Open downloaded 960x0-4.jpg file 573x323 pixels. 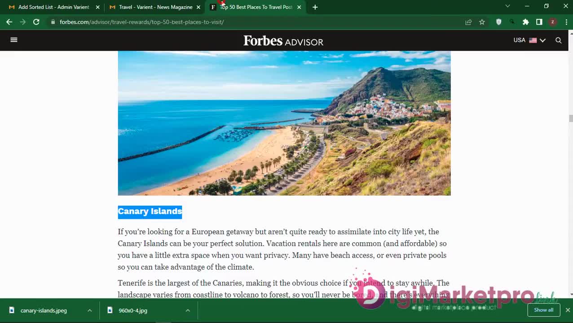pyautogui.click(x=133, y=310)
